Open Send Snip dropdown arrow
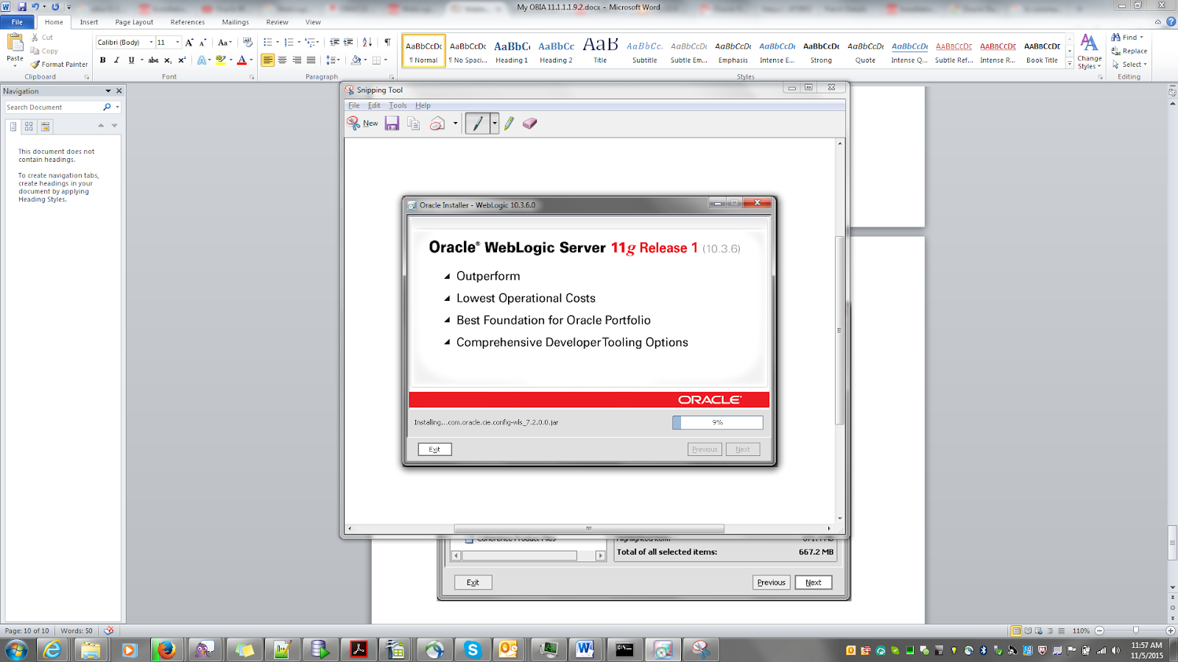 pos(456,124)
